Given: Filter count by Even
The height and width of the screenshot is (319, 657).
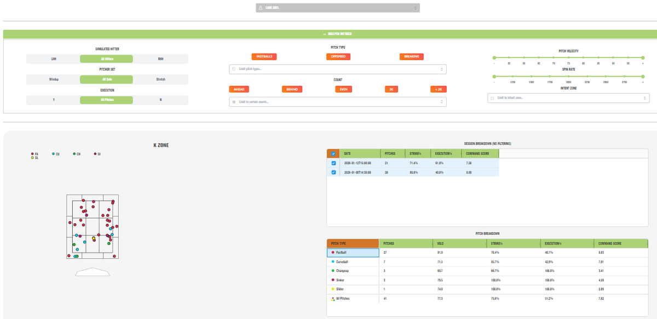Looking at the screenshot, I should coord(342,89).
